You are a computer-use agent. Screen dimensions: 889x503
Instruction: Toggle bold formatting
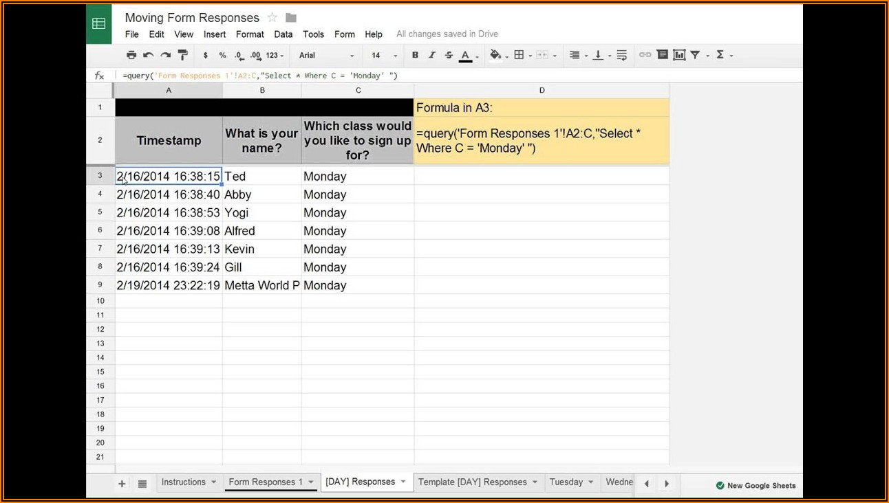(x=415, y=55)
